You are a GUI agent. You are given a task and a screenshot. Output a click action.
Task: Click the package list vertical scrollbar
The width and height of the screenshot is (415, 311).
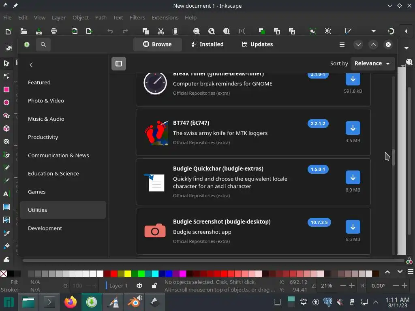pos(394,158)
